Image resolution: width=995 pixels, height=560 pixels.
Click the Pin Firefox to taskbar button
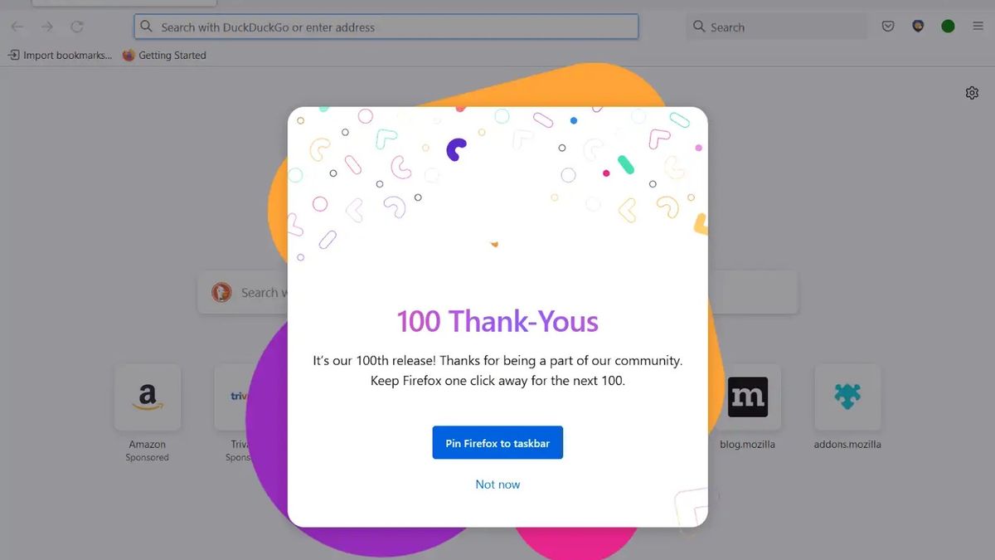pos(498,443)
